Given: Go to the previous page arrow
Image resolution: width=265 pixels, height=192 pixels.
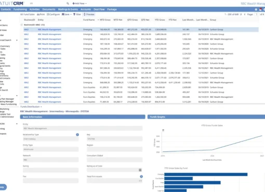Looking at the screenshot, I should [245, 15].
